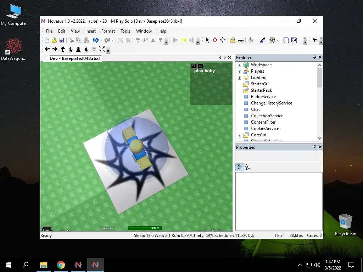The width and height of the screenshot is (363, 272).
Task: Click the Tilt camera up icon
Action: [63, 49]
